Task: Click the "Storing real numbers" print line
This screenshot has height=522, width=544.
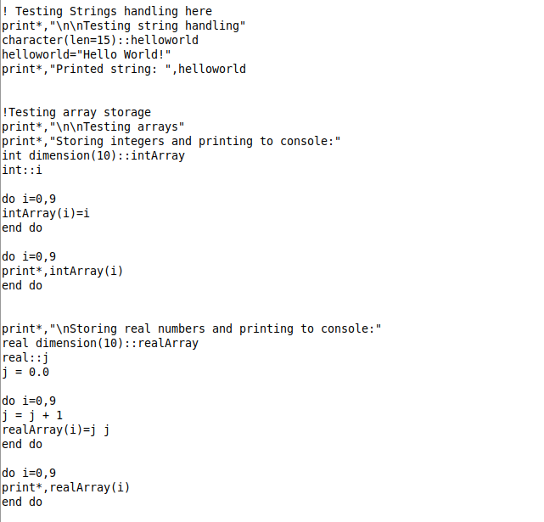Action: click(x=191, y=328)
